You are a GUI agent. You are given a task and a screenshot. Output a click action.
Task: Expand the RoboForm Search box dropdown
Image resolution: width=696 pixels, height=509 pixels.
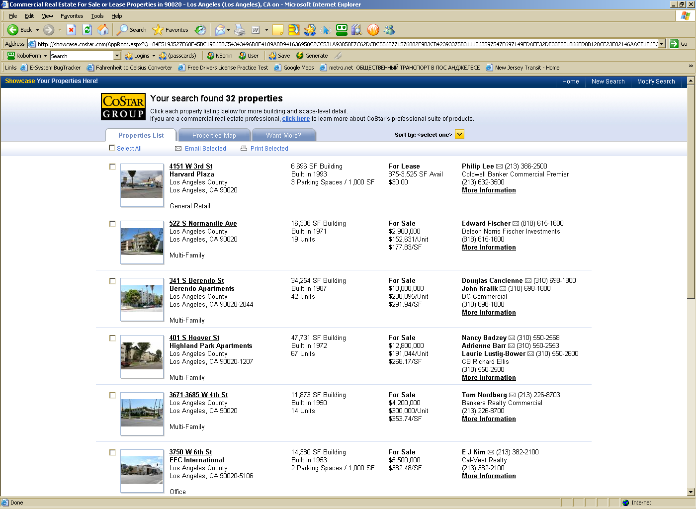click(x=117, y=56)
